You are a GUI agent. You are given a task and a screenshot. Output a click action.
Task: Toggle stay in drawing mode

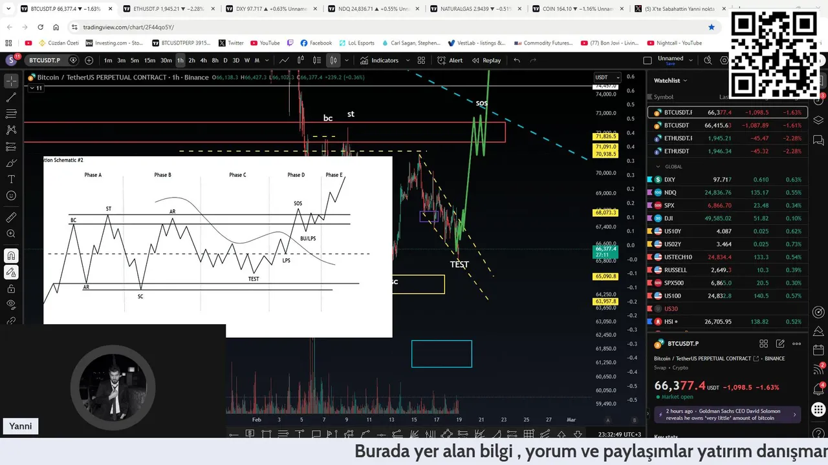[x=11, y=272]
